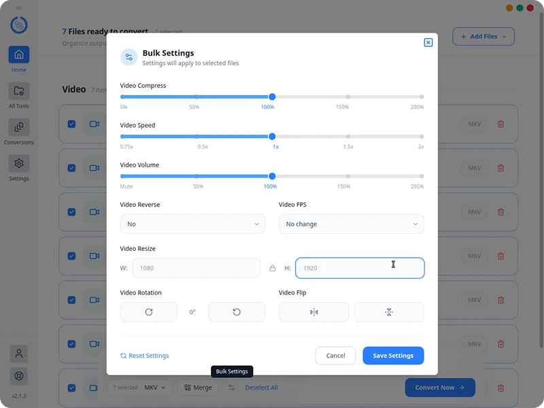The height and width of the screenshot is (408, 544).
Task: Click the bulk settings sliders icon in bottom bar
Action: [x=231, y=388]
